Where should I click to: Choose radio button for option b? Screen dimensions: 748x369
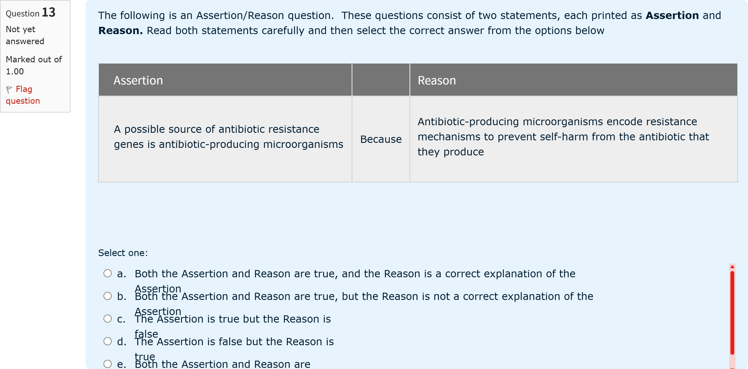point(107,296)
